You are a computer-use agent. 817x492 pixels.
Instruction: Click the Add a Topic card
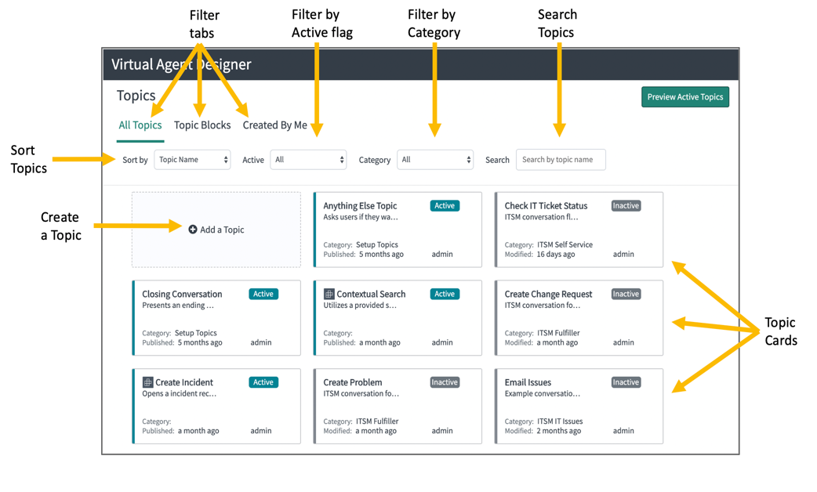click(x=216, y=229)
